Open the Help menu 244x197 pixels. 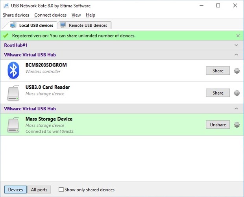click(91, 15)
